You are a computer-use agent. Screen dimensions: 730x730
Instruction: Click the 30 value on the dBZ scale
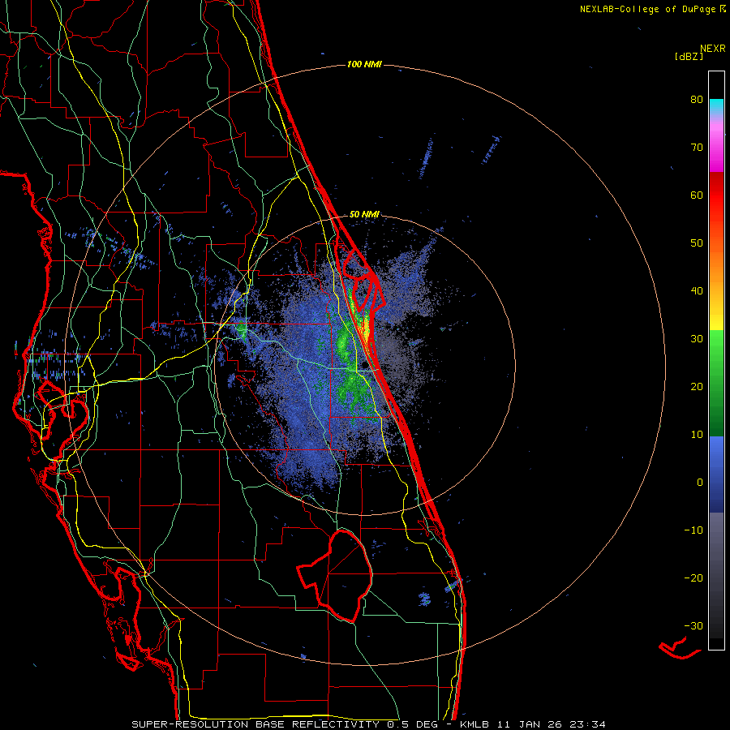click(697, 339)
